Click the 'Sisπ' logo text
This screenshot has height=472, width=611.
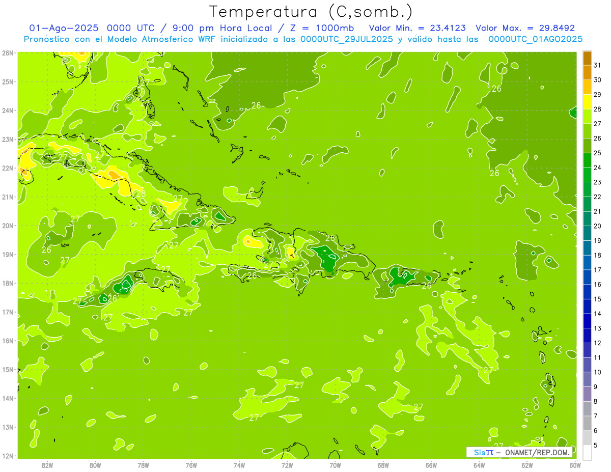484,452
